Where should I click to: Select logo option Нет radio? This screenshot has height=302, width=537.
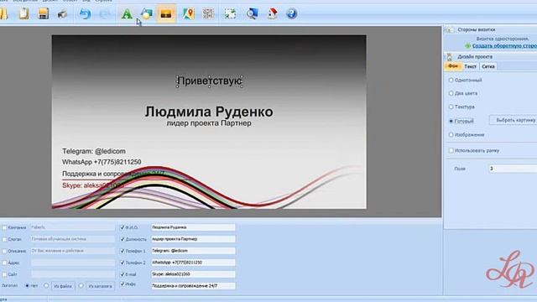27,285
